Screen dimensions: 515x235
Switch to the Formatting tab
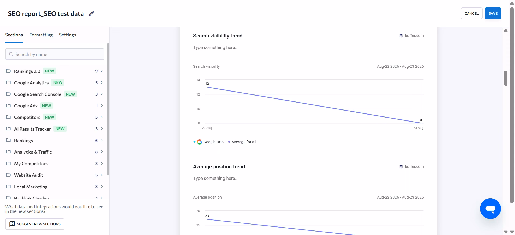[41, 35]
